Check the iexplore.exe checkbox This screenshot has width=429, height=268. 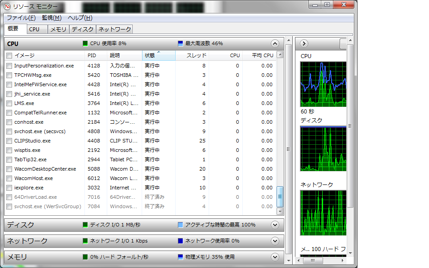(9, 188)
